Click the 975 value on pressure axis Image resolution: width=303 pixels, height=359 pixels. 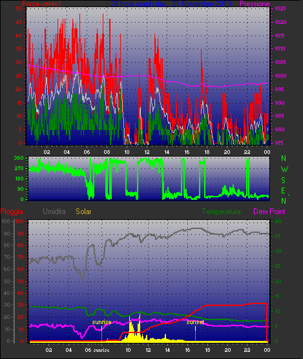(x=280, y=143)
